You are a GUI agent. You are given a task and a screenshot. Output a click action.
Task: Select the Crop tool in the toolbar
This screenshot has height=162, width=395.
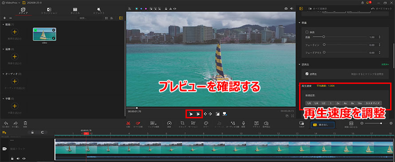coord(182,123)
